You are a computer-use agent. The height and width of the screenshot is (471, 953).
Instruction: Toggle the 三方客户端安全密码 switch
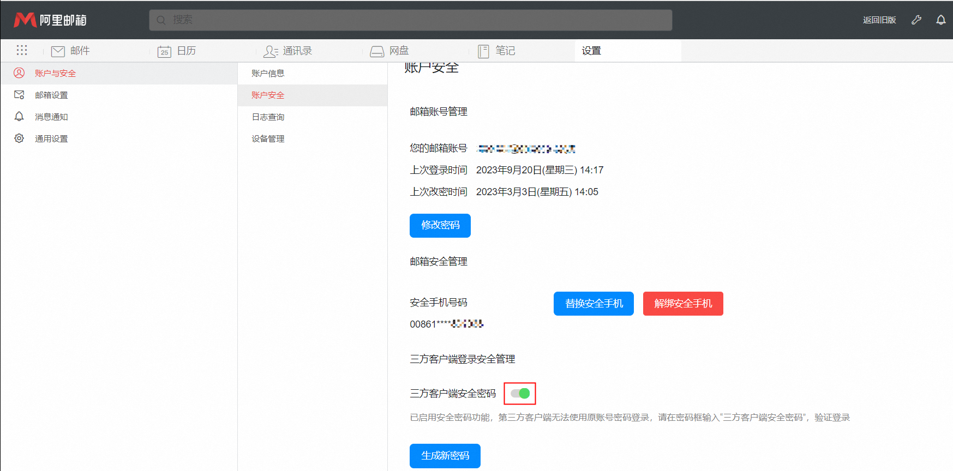coord(520,394)
